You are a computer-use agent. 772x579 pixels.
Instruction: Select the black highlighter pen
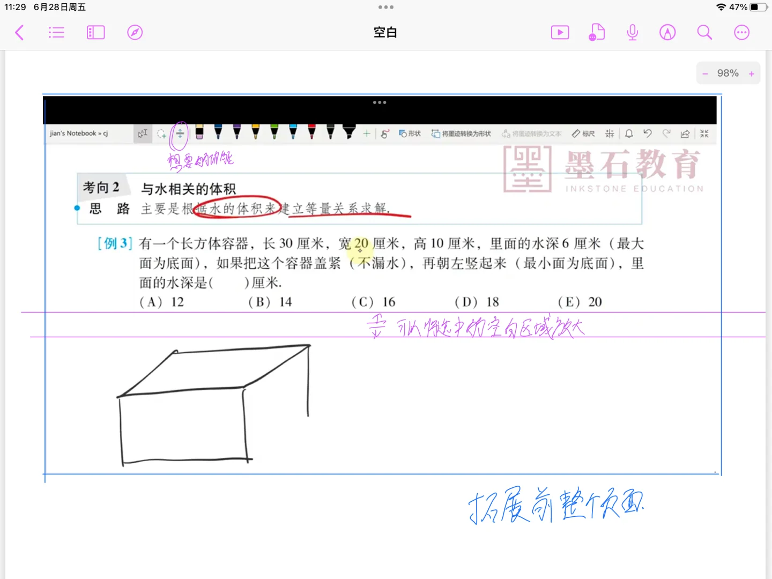[349, 133]
